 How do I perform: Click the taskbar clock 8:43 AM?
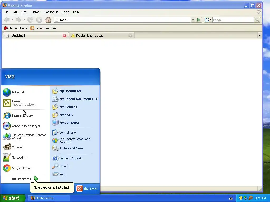pos(260,198)
